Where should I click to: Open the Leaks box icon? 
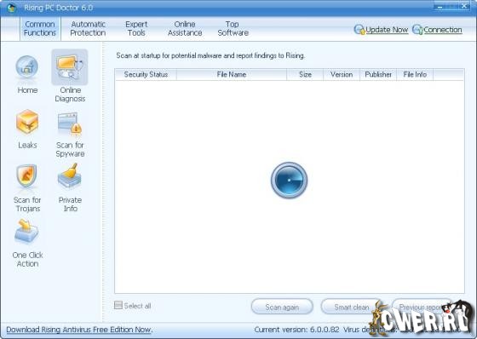[27, 123]
